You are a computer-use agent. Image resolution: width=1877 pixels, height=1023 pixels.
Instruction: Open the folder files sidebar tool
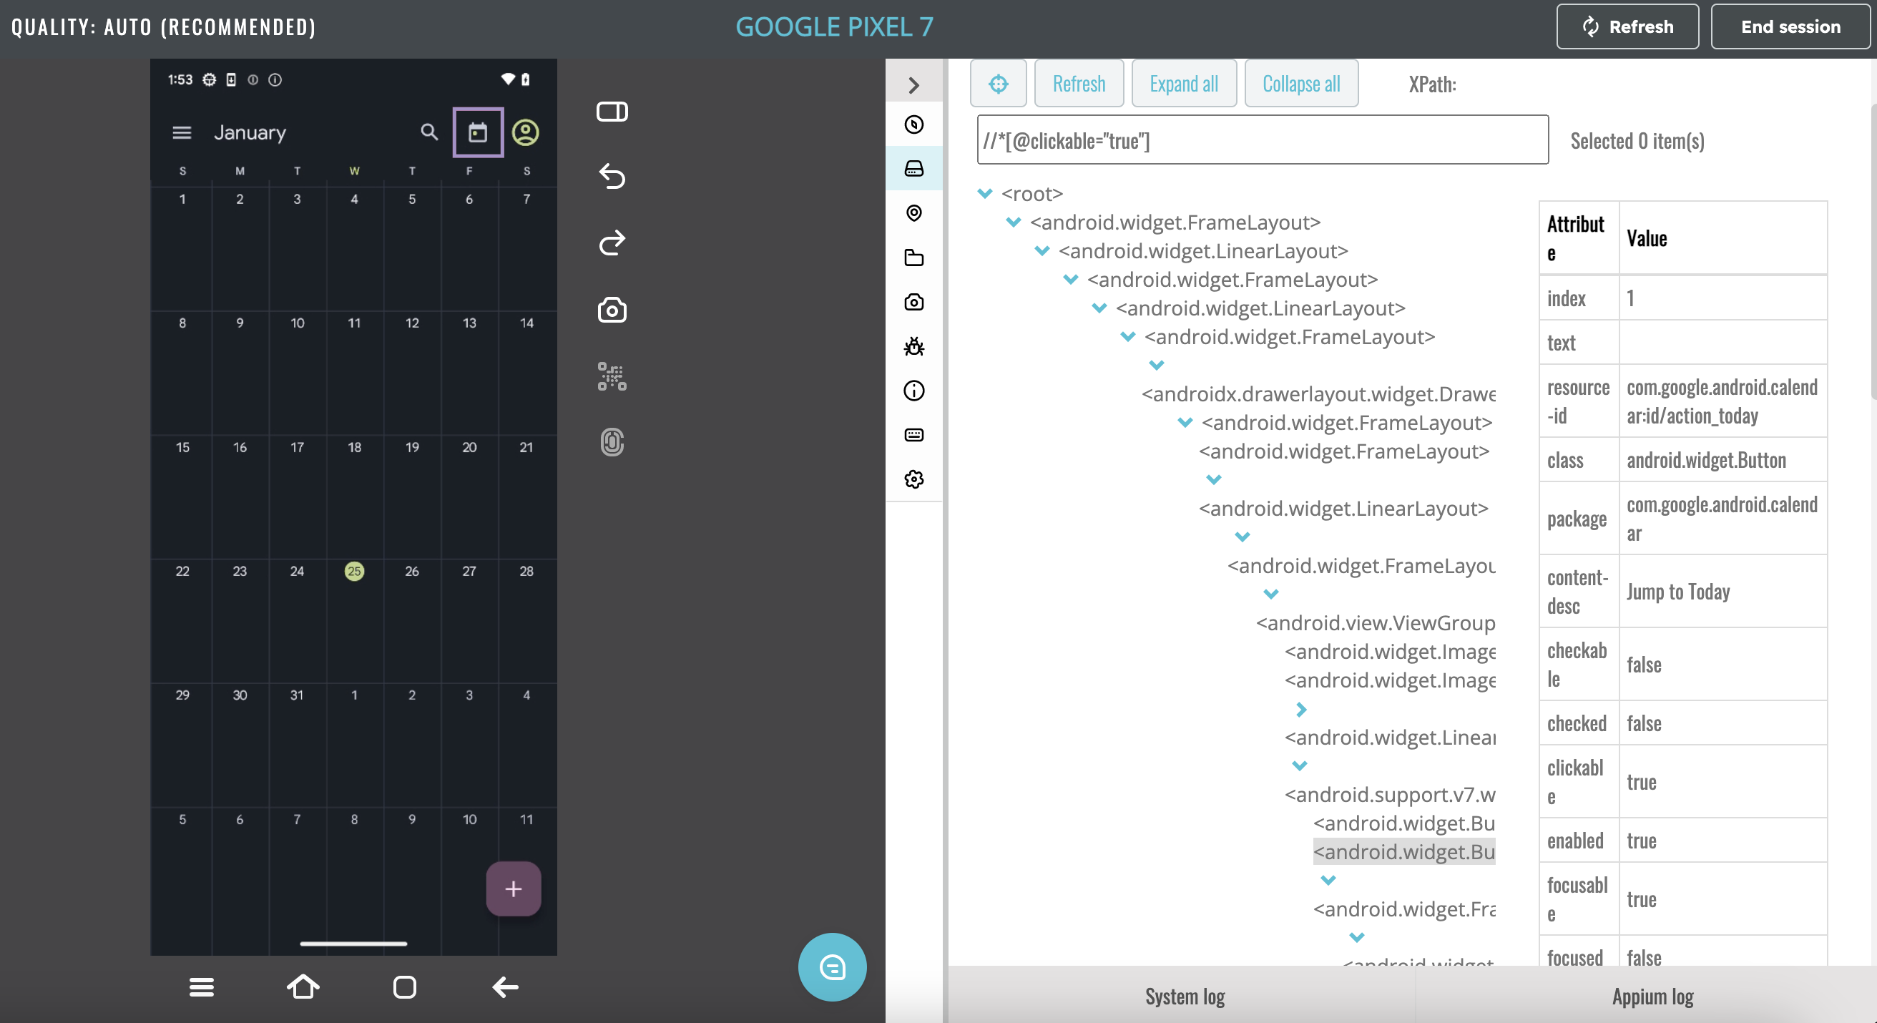click(x=913, y=258)
